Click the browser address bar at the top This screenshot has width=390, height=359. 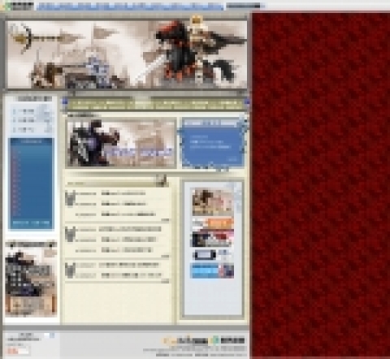point(130,6)
